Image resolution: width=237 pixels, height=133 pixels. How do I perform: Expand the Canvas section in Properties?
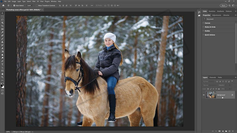pyautogui.click(x=207, y=23)
